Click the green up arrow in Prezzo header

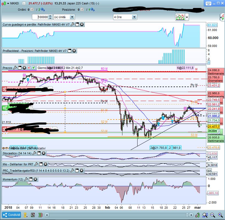[34, 68]
